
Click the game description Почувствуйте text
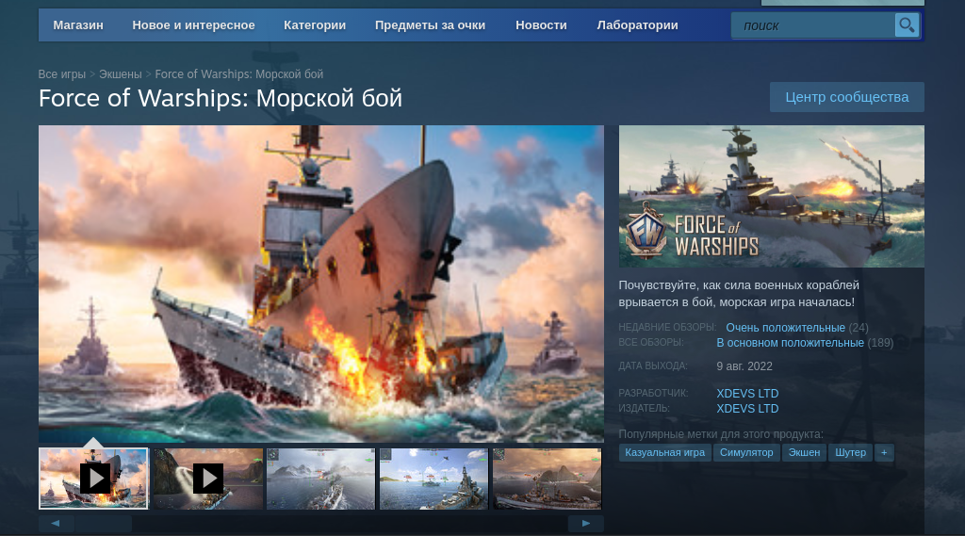[x=739, y=294]
